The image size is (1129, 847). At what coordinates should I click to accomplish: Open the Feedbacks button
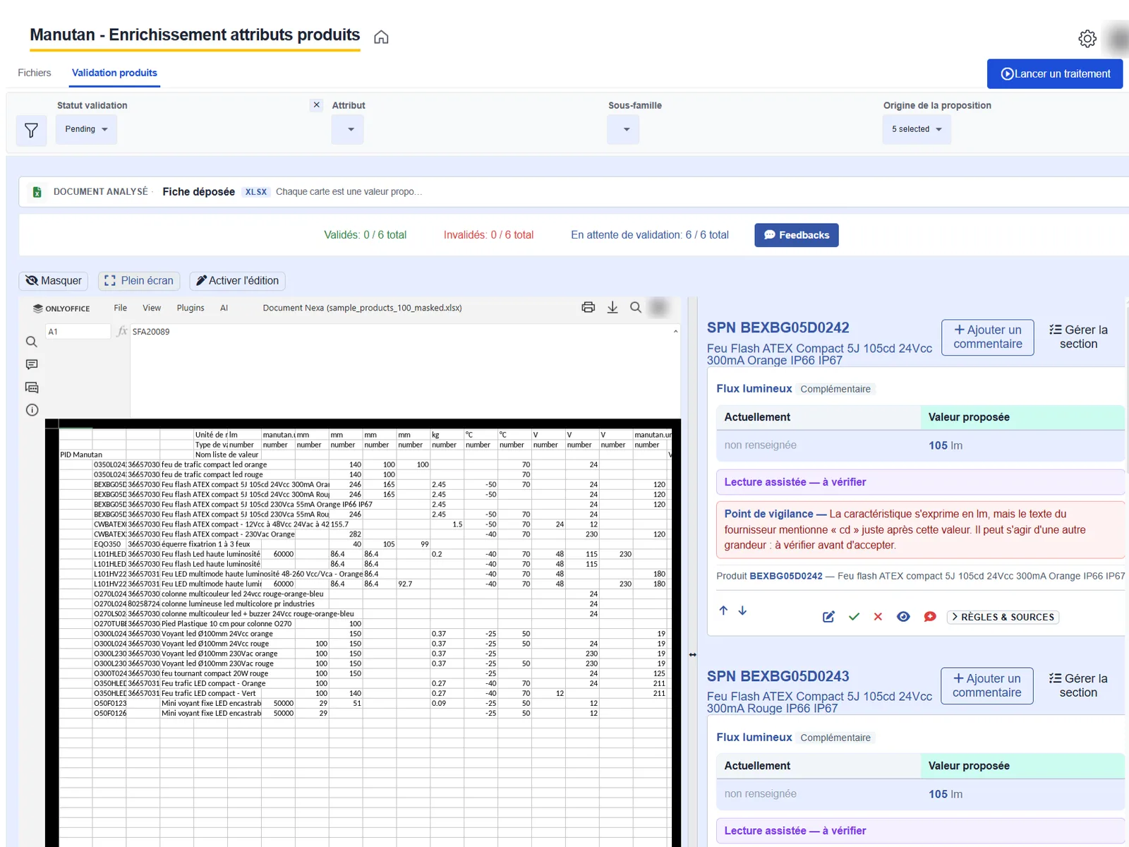(796, 235)
